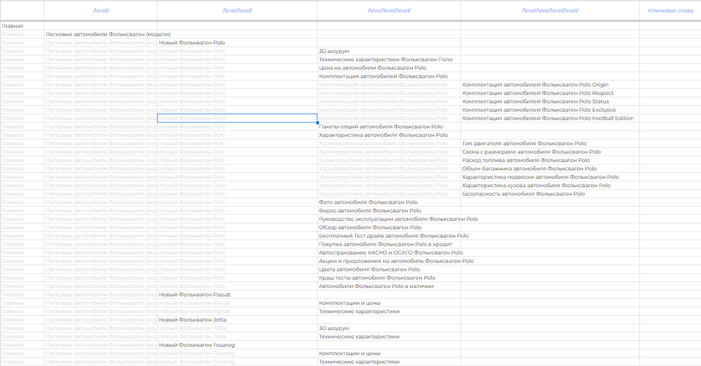Select "Характеристика подвески автомобиля Фольксваген Polo"

click(550, 177)
